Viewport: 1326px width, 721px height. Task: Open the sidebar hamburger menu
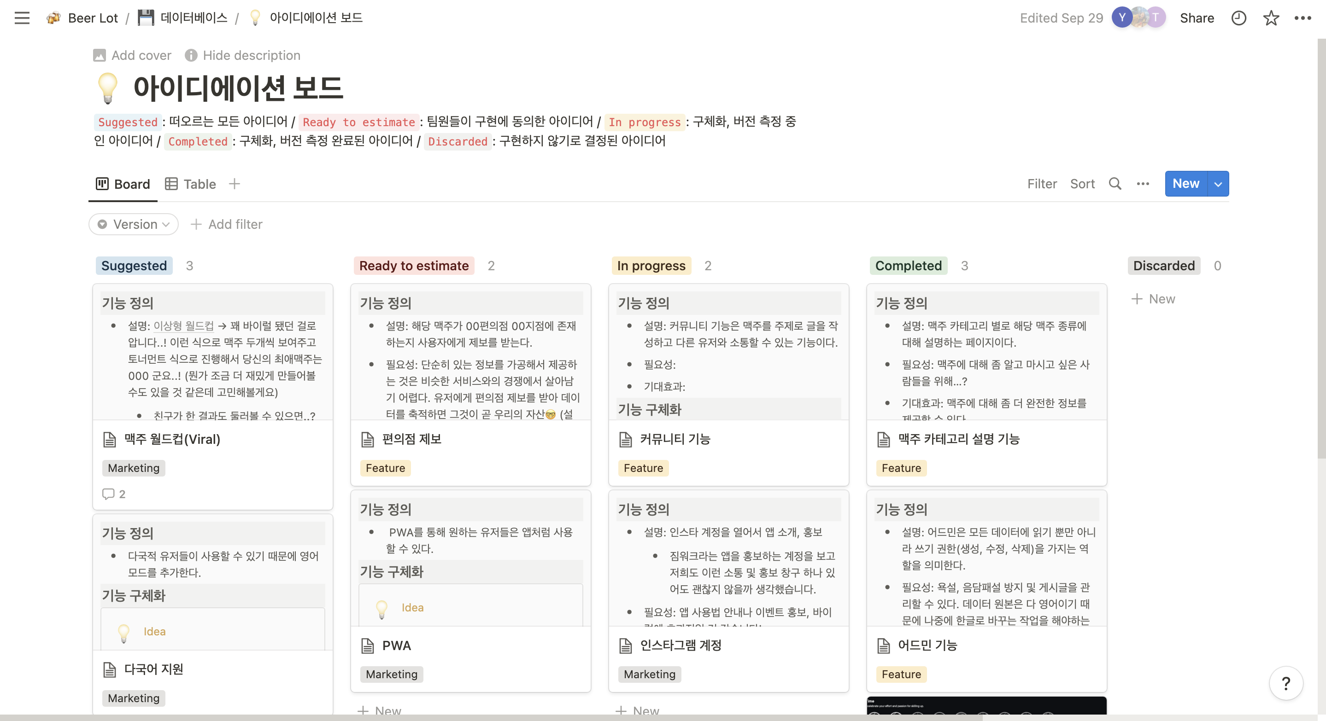(x=22, y=18)
